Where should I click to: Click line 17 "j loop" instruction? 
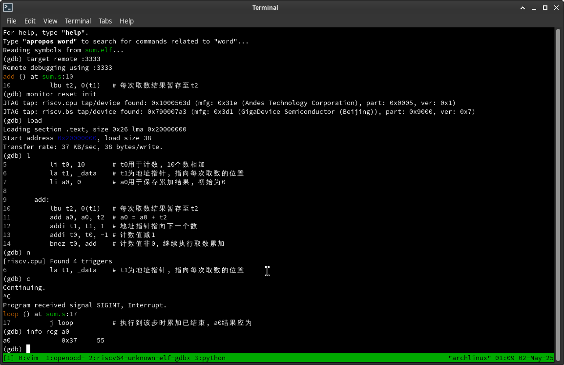coord(62,323)
